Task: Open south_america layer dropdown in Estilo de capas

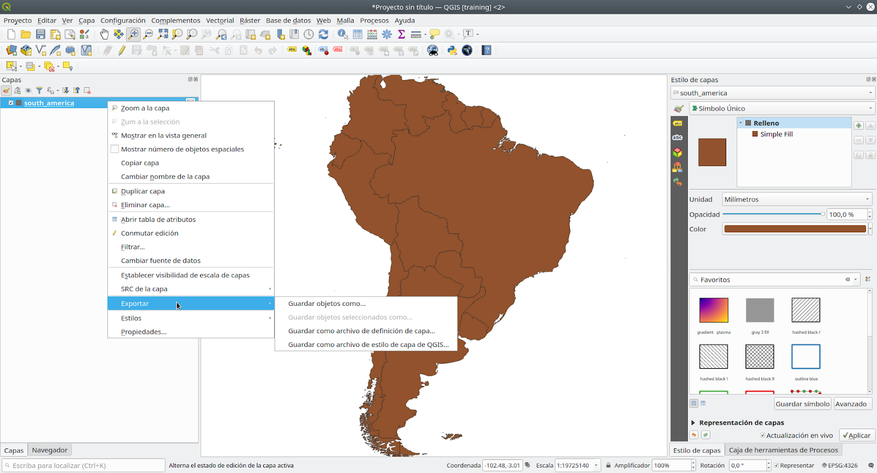Action: coord(772,93)
